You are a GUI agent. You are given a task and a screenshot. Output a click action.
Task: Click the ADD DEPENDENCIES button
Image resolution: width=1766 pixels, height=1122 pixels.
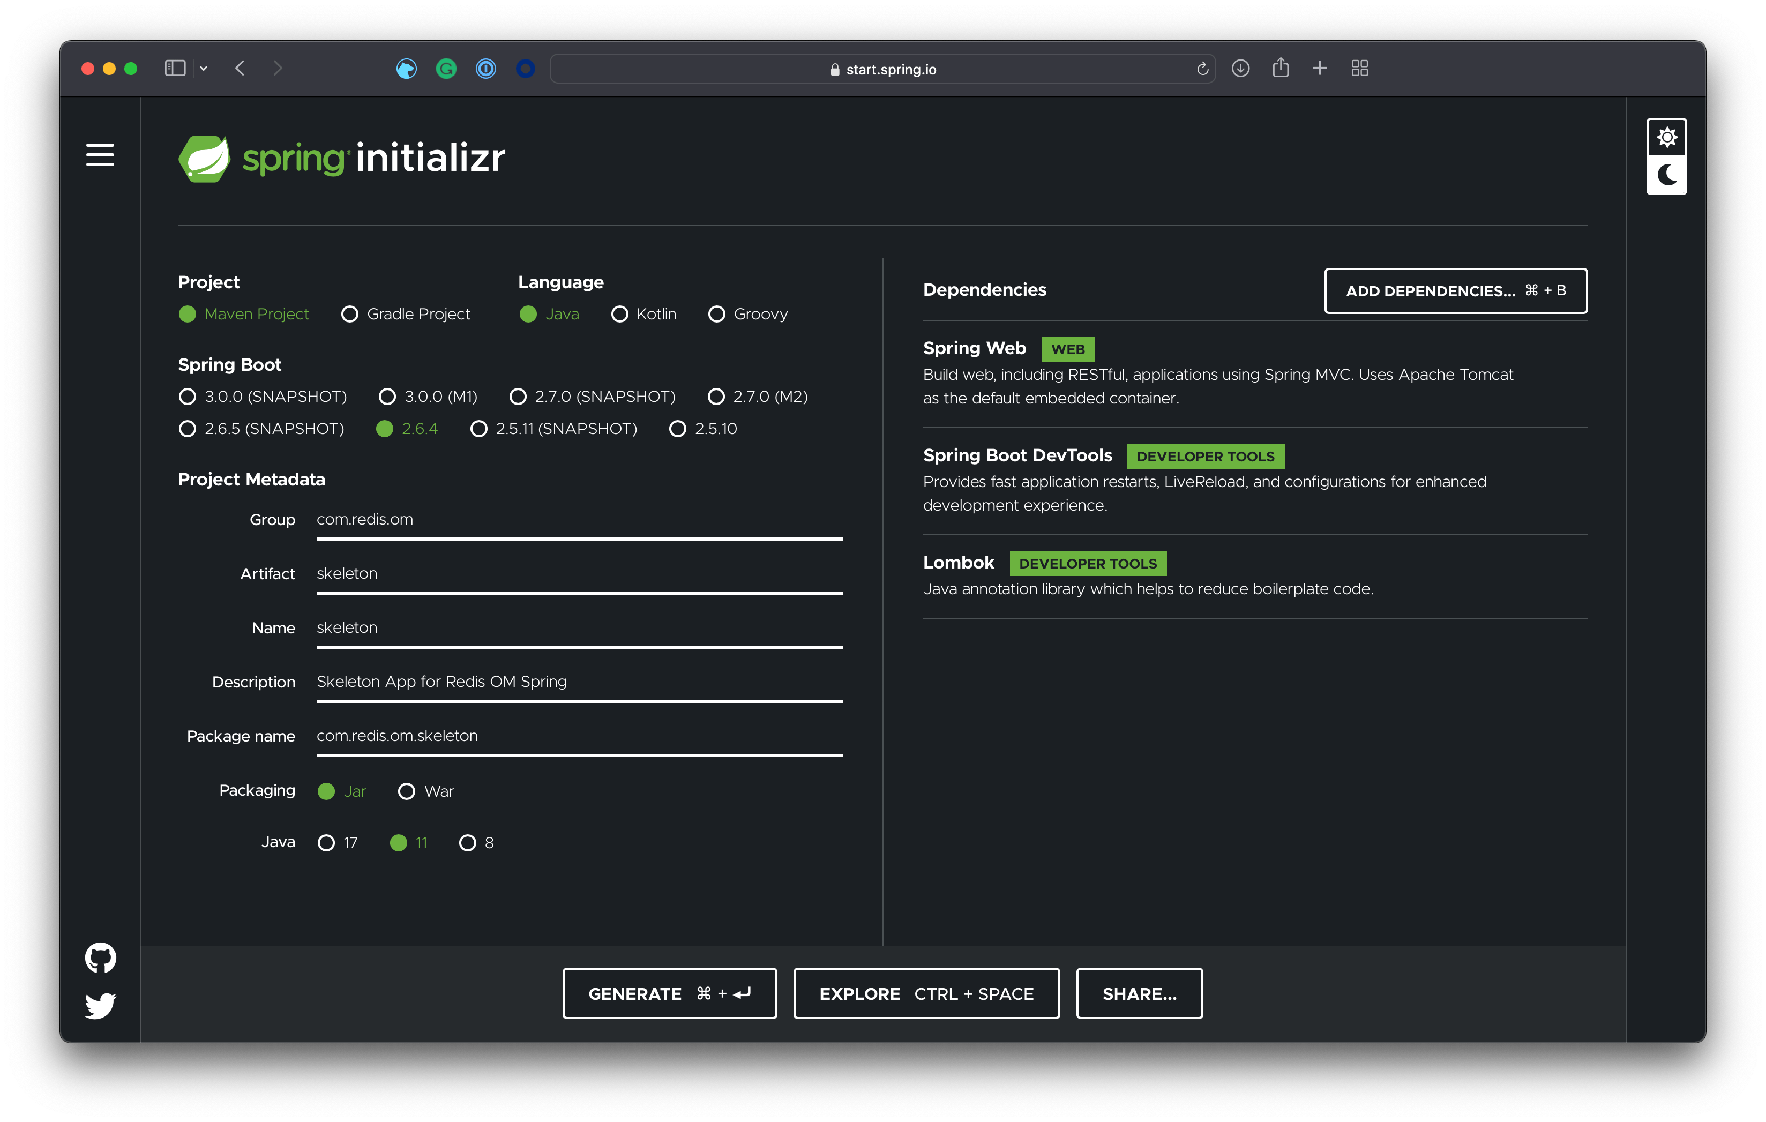point(1455,290)
